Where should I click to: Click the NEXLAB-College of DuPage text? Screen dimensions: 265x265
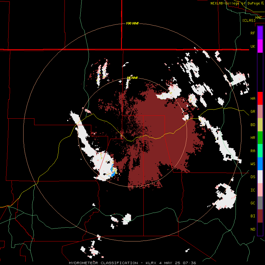click(235, 3)
